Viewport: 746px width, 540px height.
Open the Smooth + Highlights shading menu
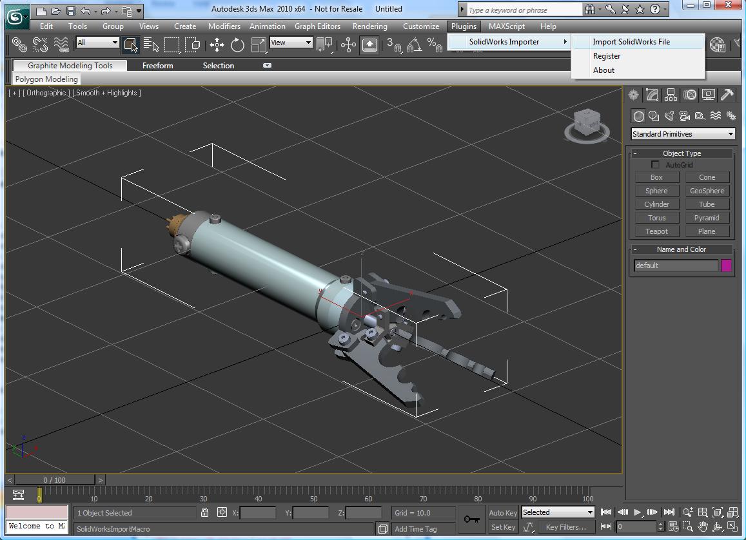coord(106,93)
